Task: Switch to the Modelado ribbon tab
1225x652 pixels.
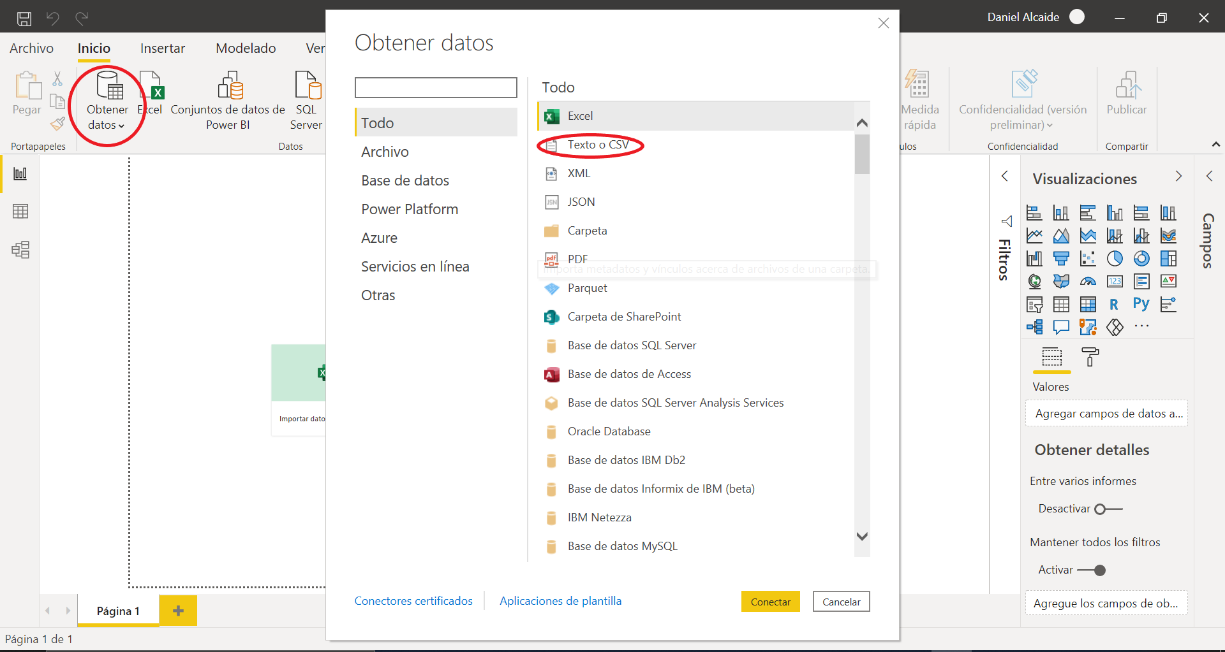Action: click(246, 48)
